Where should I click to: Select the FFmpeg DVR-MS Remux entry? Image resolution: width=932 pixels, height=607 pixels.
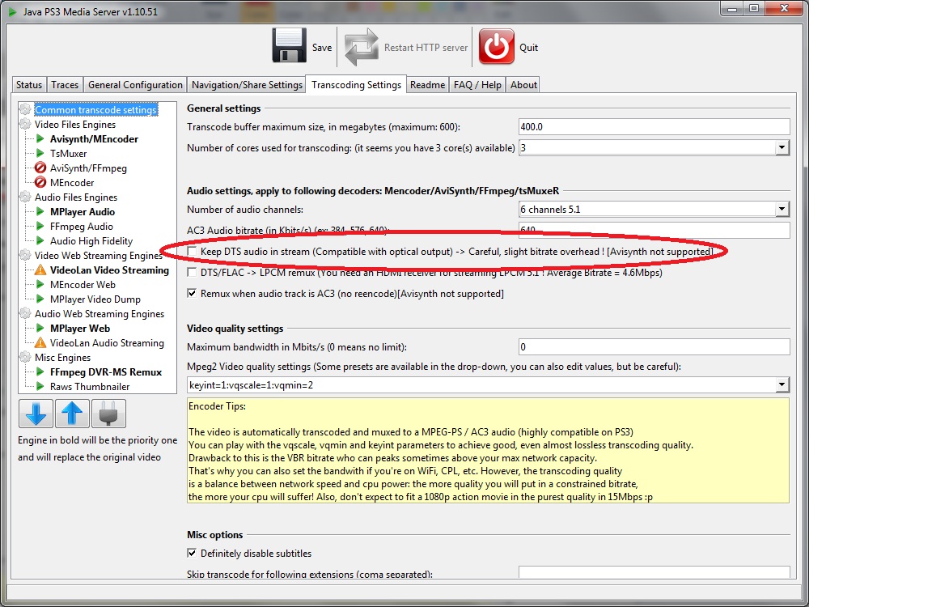[106, 371]
